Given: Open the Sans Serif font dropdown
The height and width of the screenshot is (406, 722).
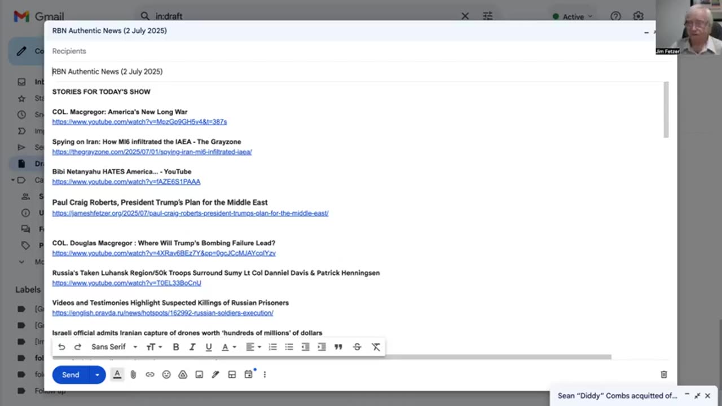Looking at the screenshot, I should 114,347.
